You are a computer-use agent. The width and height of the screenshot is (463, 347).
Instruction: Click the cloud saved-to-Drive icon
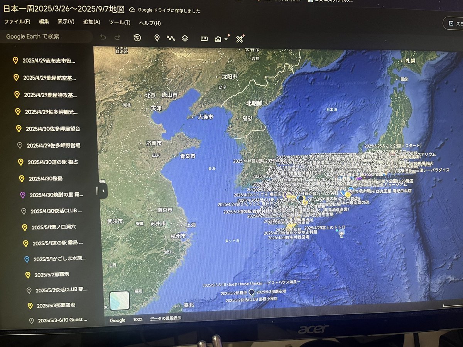click(132, 9)
